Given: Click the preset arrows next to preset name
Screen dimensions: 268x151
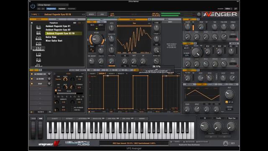Looking at the screenshot, I should point(83,15).
